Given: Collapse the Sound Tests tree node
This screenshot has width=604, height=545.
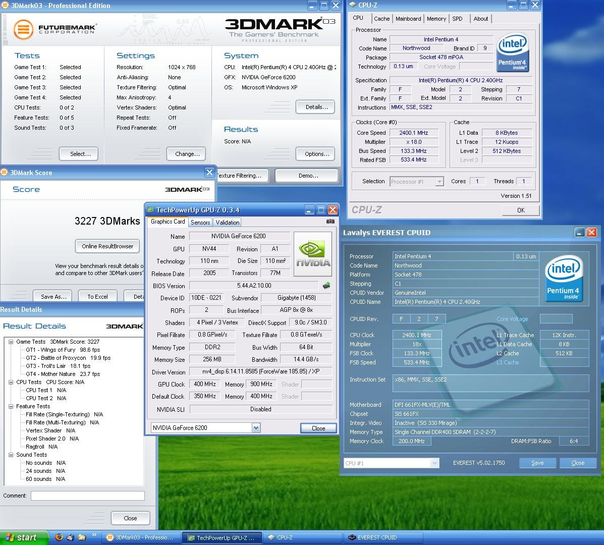Looking at the screenshot, I should [11, 455].
